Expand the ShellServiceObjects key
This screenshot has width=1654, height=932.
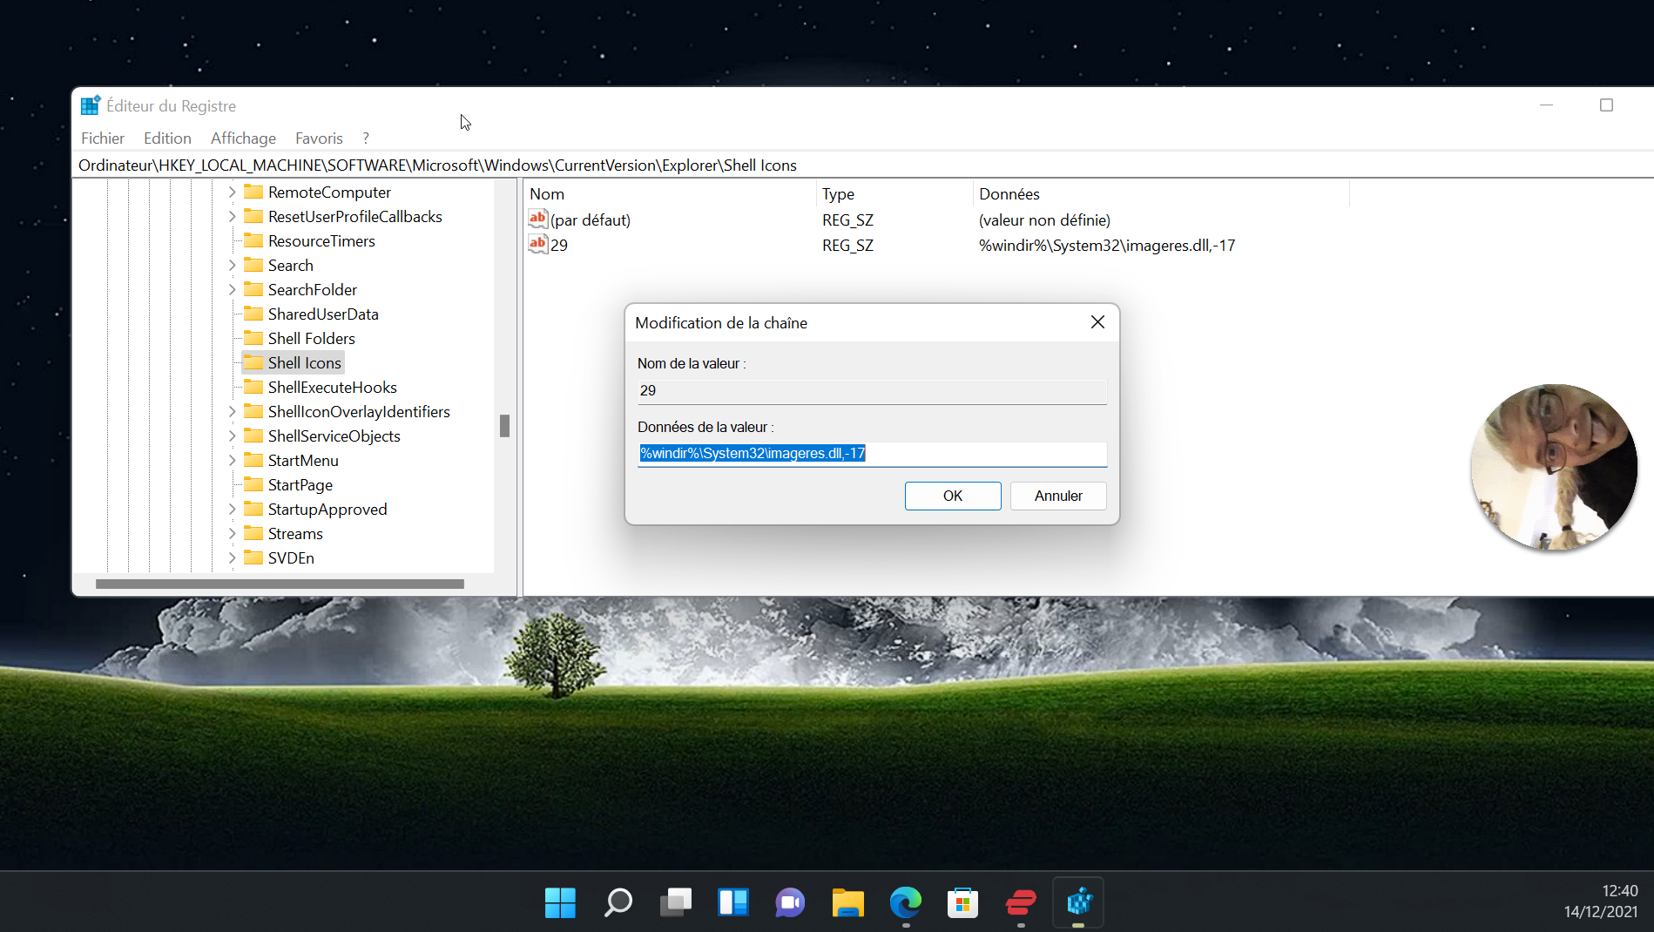click(232, 436)
